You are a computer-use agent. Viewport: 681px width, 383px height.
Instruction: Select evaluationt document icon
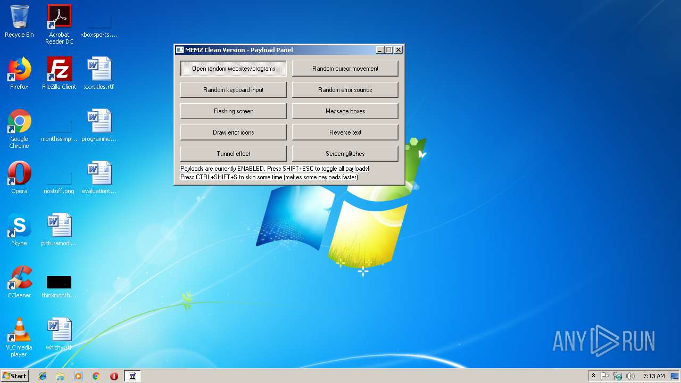tap(99, 178)
